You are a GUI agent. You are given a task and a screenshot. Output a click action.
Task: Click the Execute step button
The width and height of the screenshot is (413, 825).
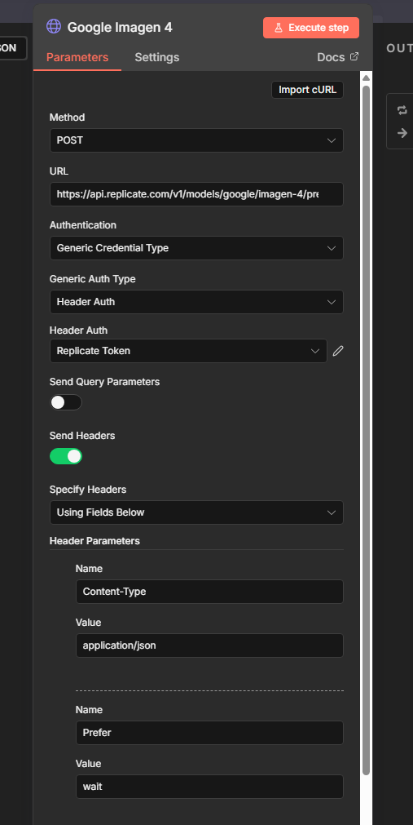pos(311,28)
